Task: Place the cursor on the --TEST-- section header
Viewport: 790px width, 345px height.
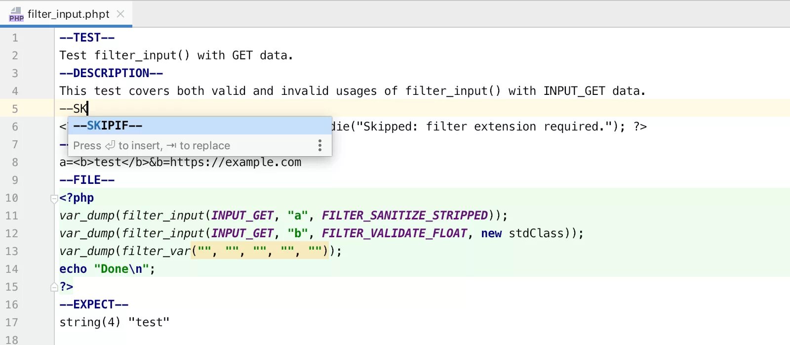Action: point(87,38)
